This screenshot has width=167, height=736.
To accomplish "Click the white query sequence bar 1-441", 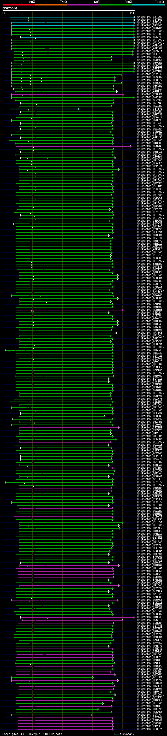I will pos(69,11).
